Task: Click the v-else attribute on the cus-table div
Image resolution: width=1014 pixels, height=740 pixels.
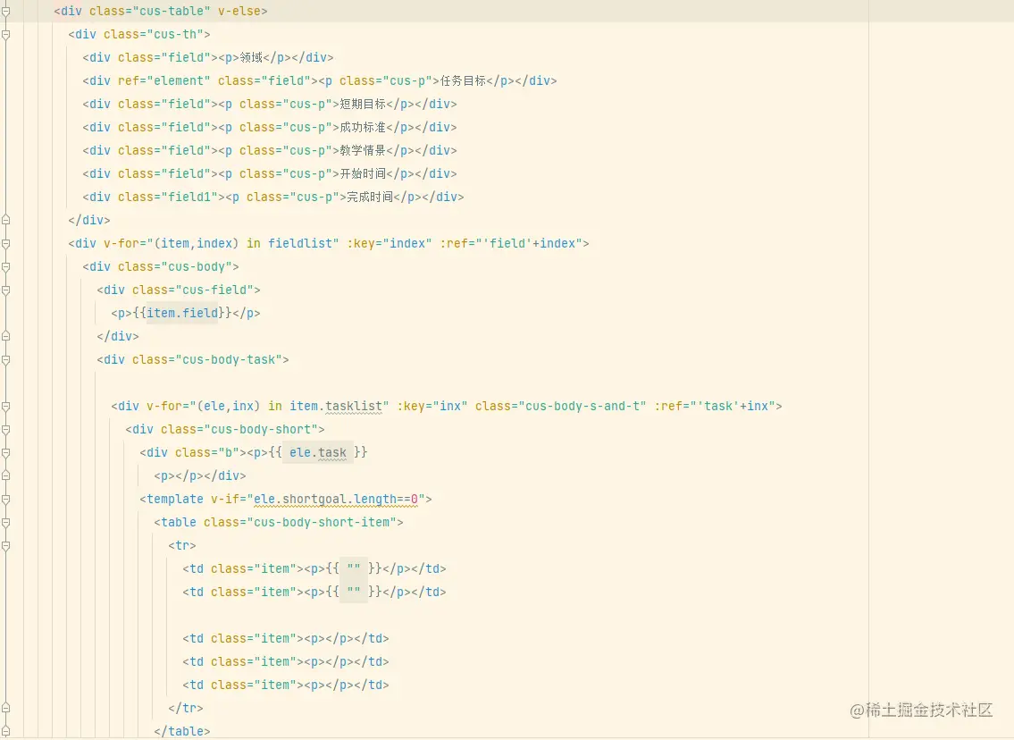Action: [239, 11]
